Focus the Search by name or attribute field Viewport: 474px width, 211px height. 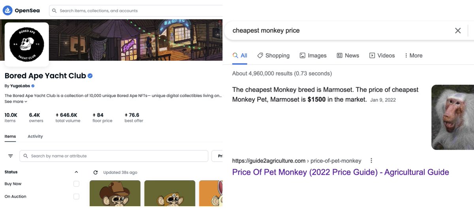tap(114, 156)
